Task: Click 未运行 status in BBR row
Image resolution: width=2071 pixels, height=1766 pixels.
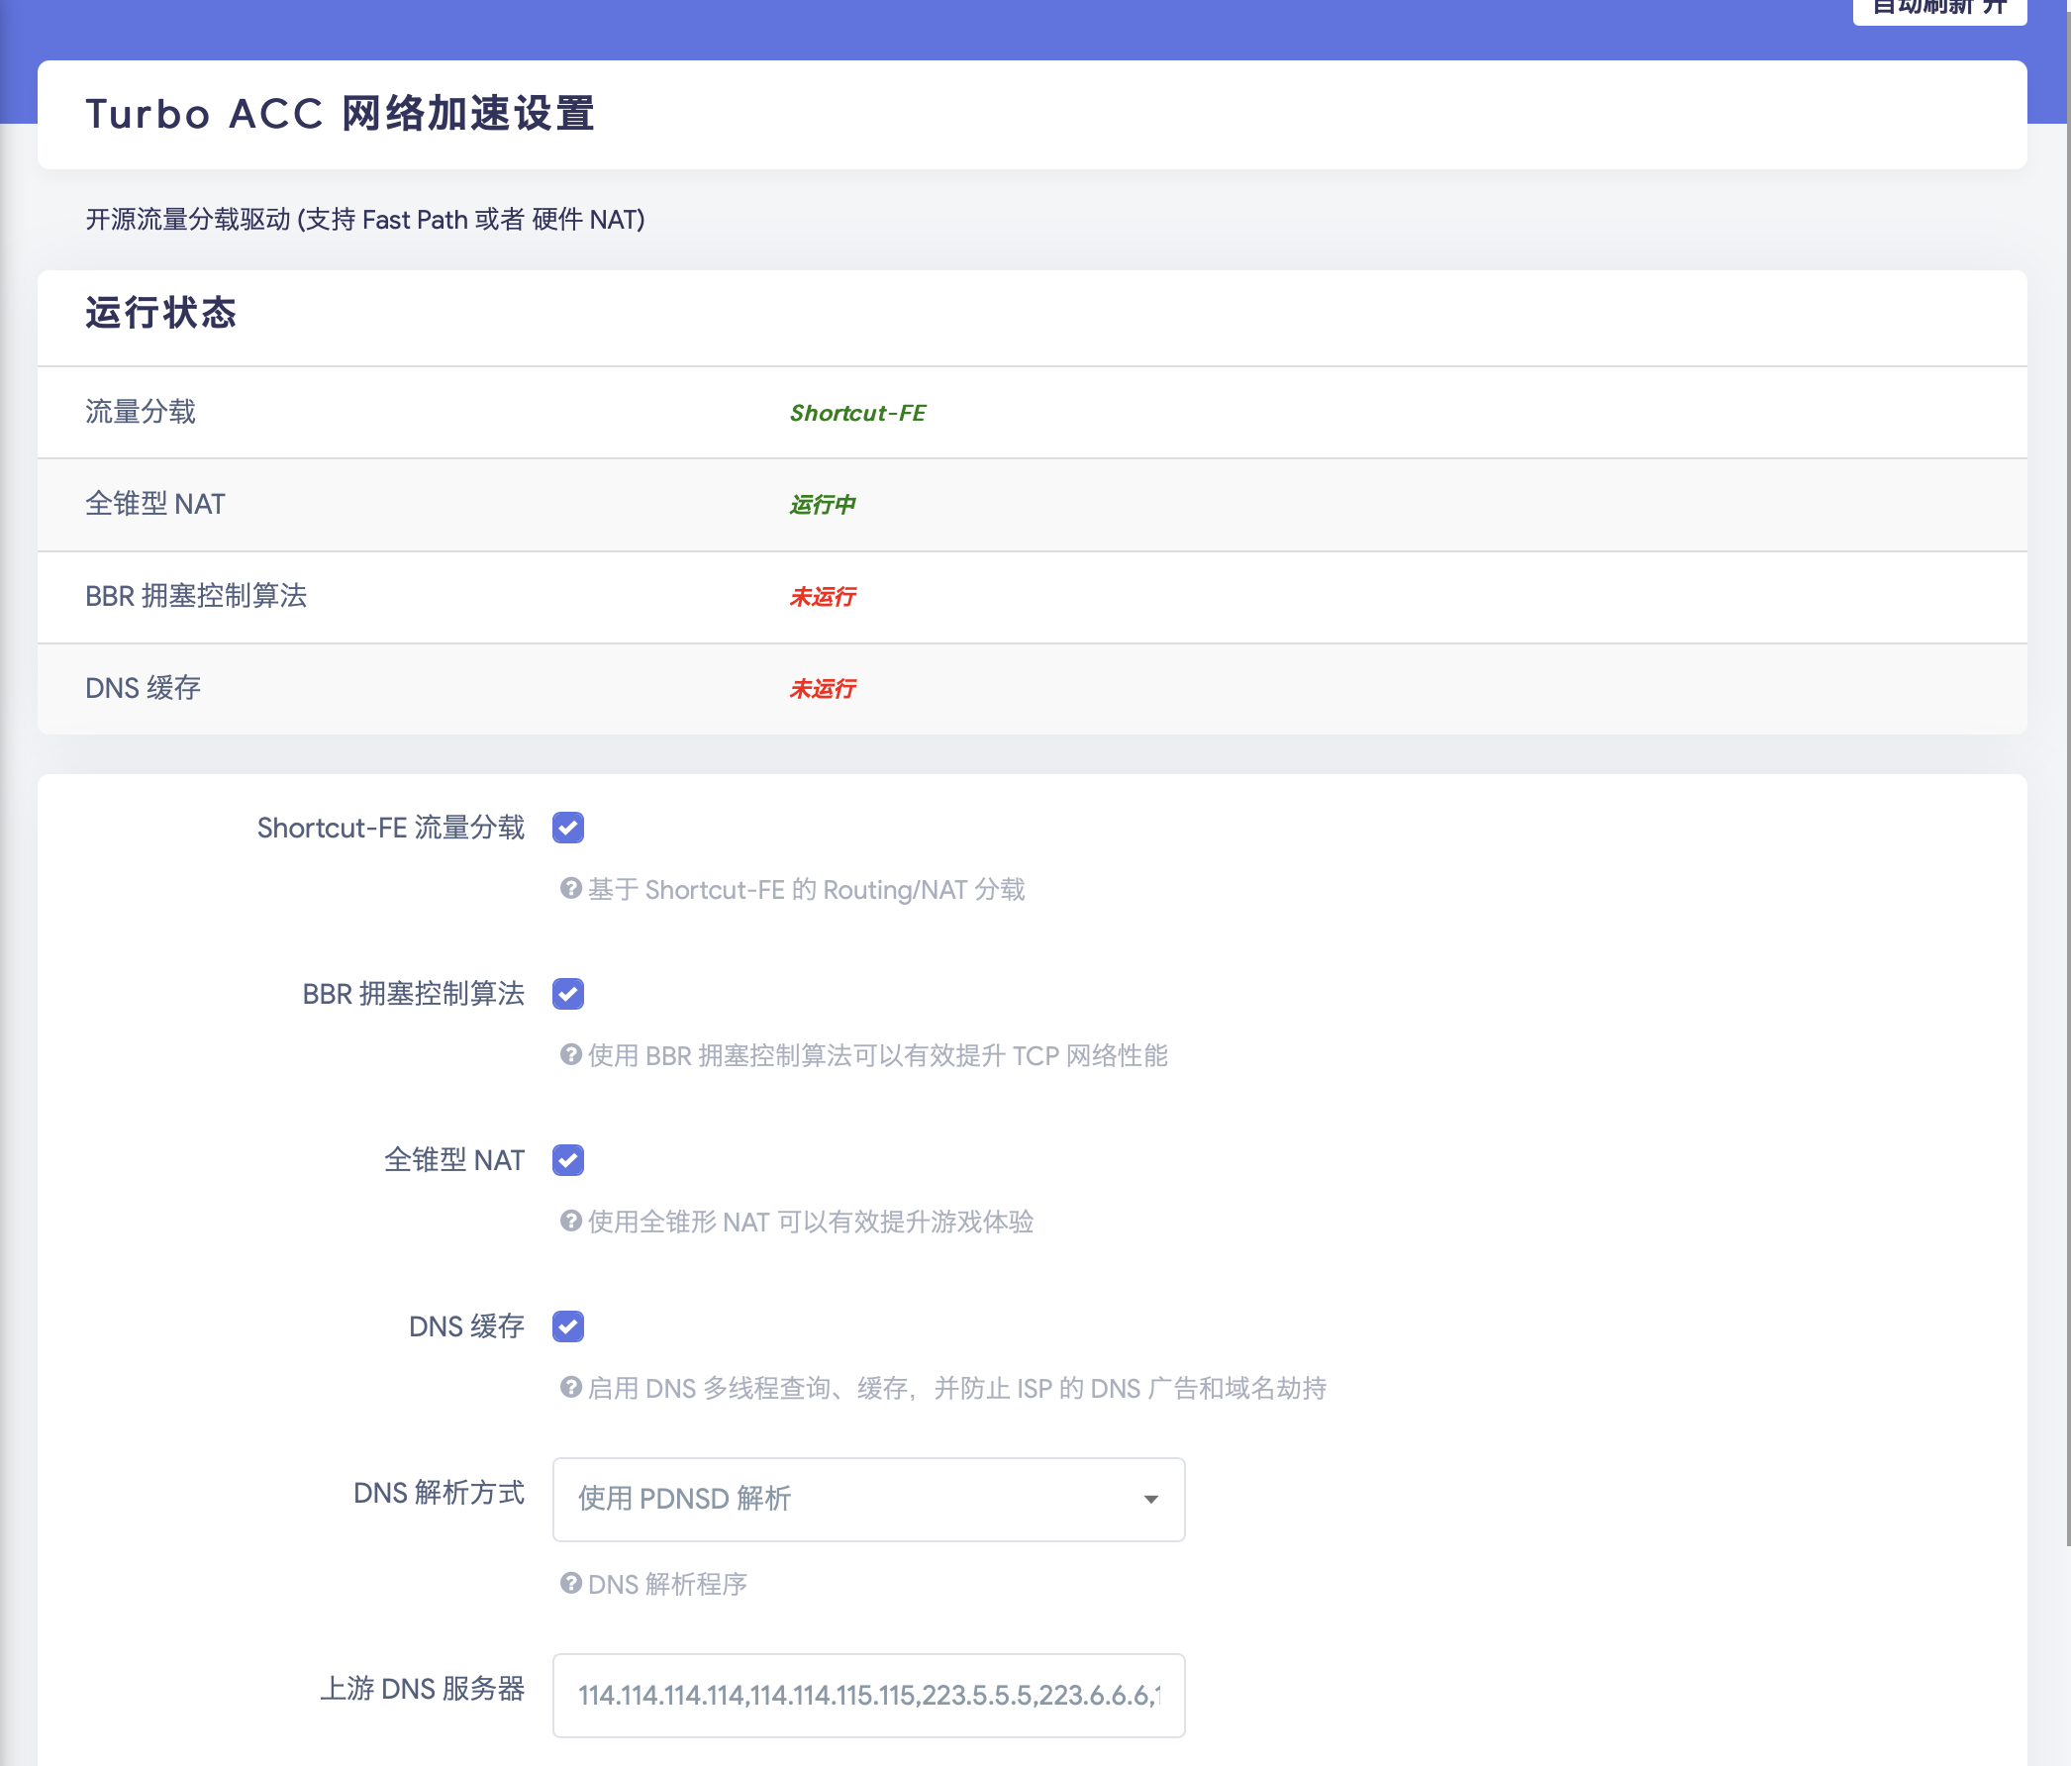Action: pyautogui.click(x=822, y=597)
